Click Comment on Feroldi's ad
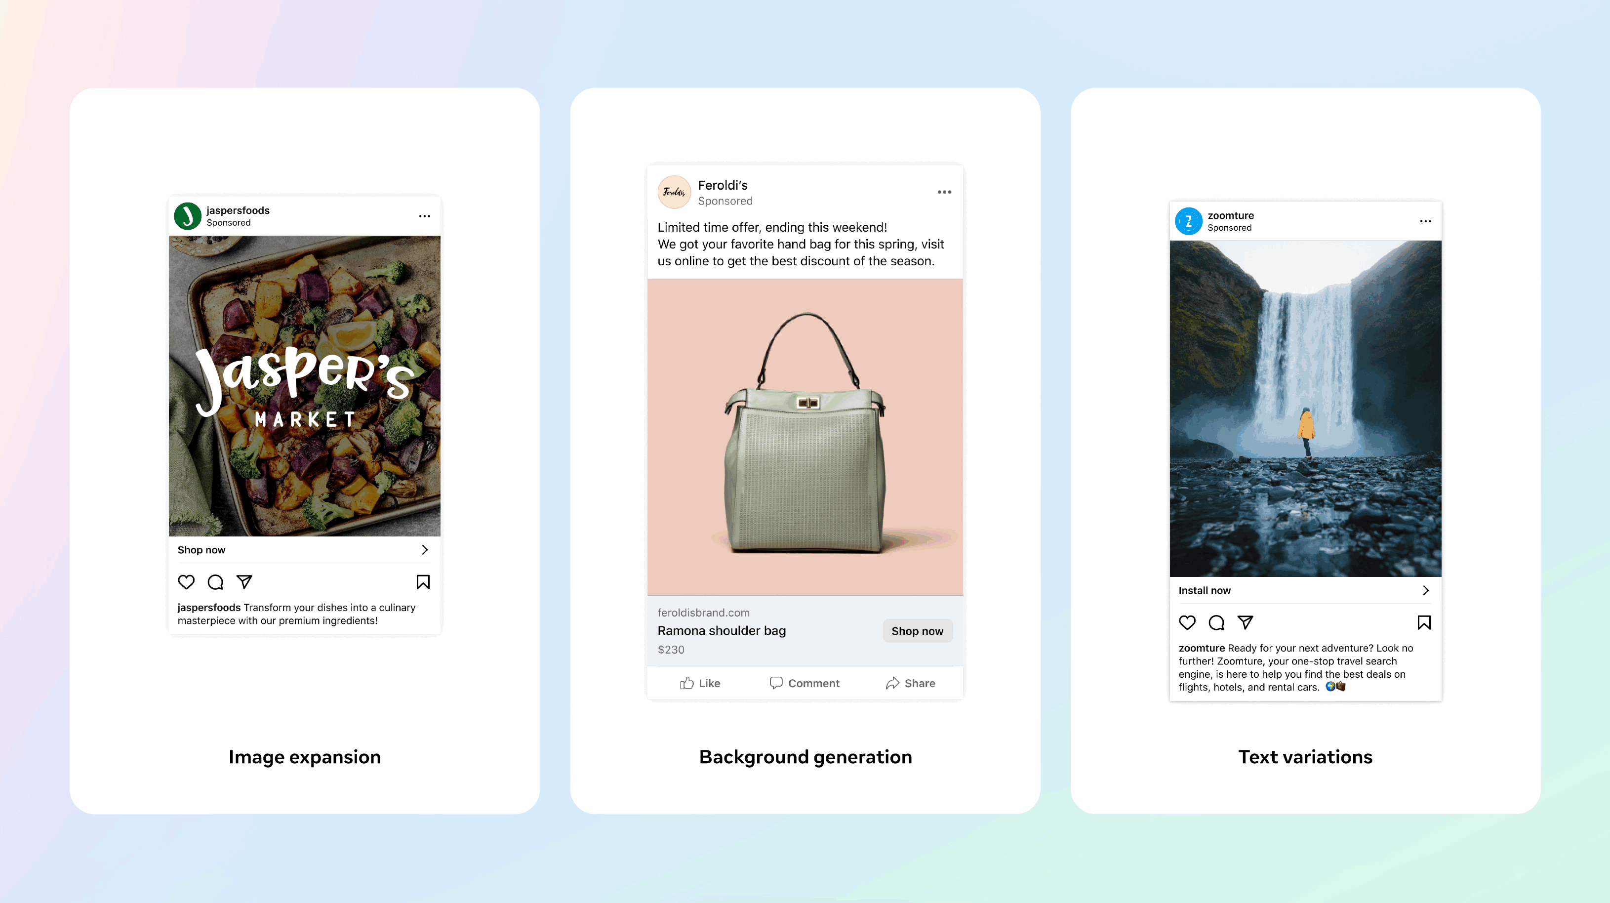Screen dimensions: 1610x903 [804, 683]
